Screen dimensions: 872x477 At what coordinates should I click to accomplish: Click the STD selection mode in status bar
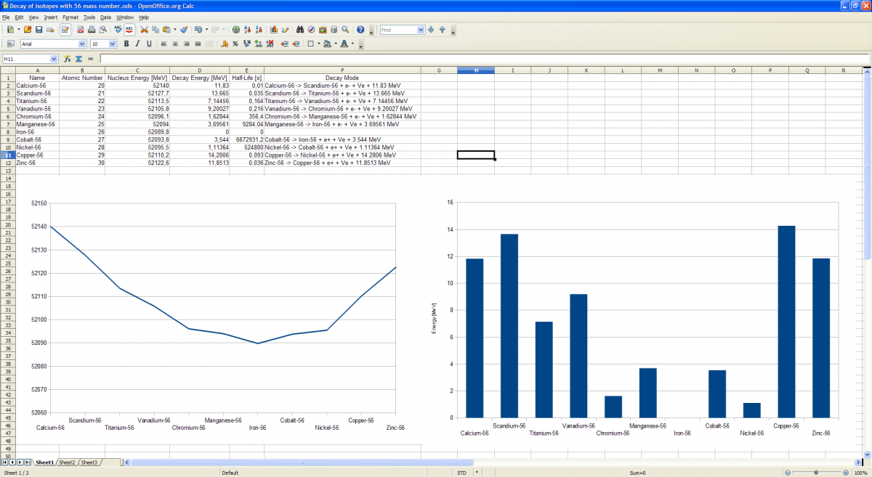[461, 473]
